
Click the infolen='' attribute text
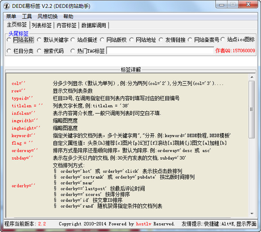point(23,113)
